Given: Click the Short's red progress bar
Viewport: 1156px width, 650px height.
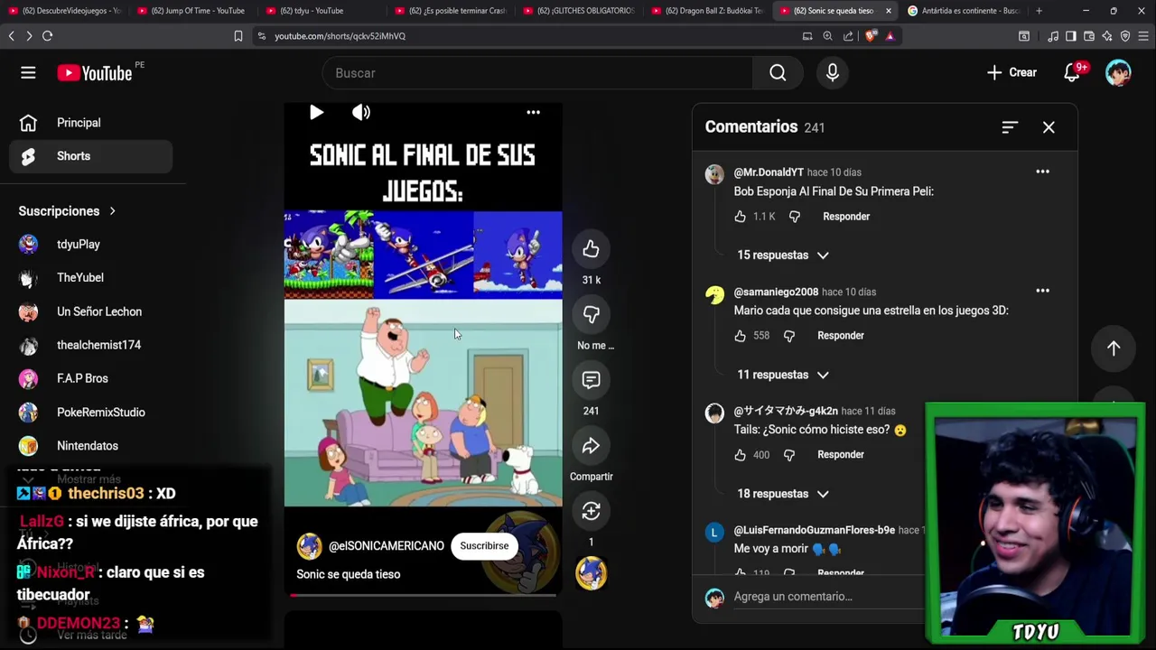Looking at the screenshot, I should 423,595.
